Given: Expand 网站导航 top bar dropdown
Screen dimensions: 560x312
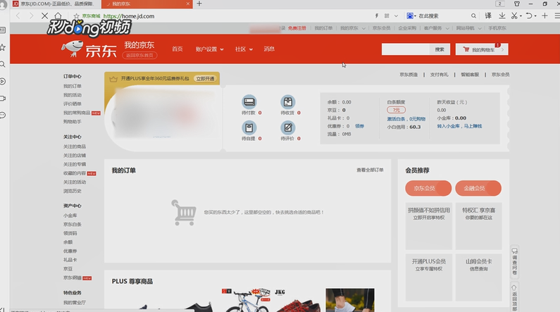Looking at the screenshot, I should [x=468, y=28].
